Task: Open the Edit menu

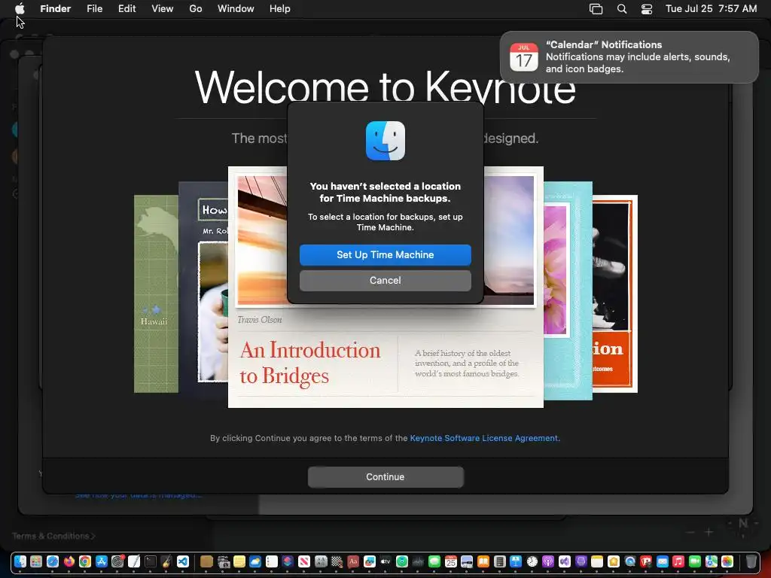Action: [126, 8]
